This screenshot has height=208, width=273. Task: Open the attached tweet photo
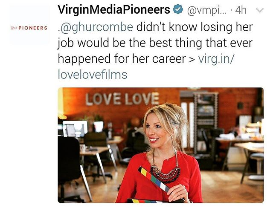(x=160, y=145)
